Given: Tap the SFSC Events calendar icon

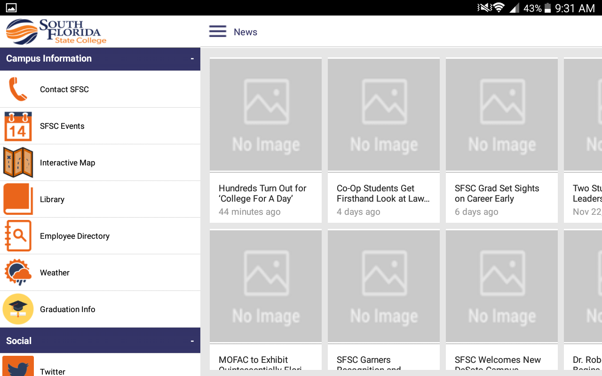Looking at the screenshot, I should (x=18, y=126).
